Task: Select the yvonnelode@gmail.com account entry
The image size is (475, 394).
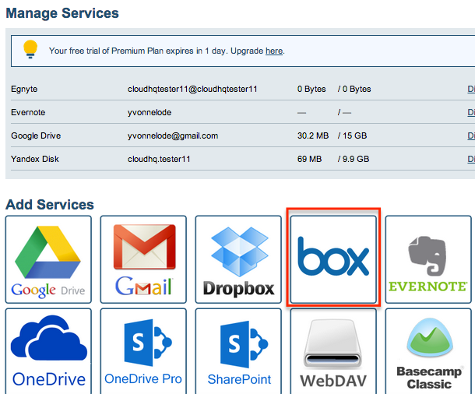Action: coord(173,135)
